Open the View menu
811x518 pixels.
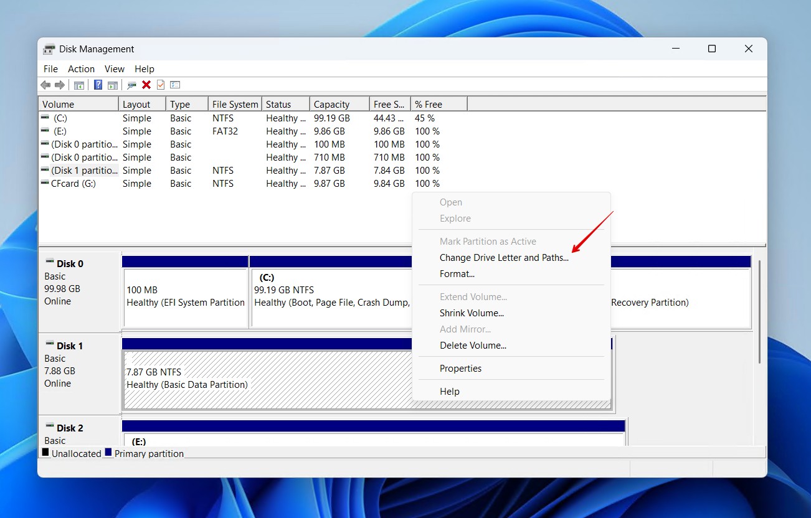pos(115,68)
